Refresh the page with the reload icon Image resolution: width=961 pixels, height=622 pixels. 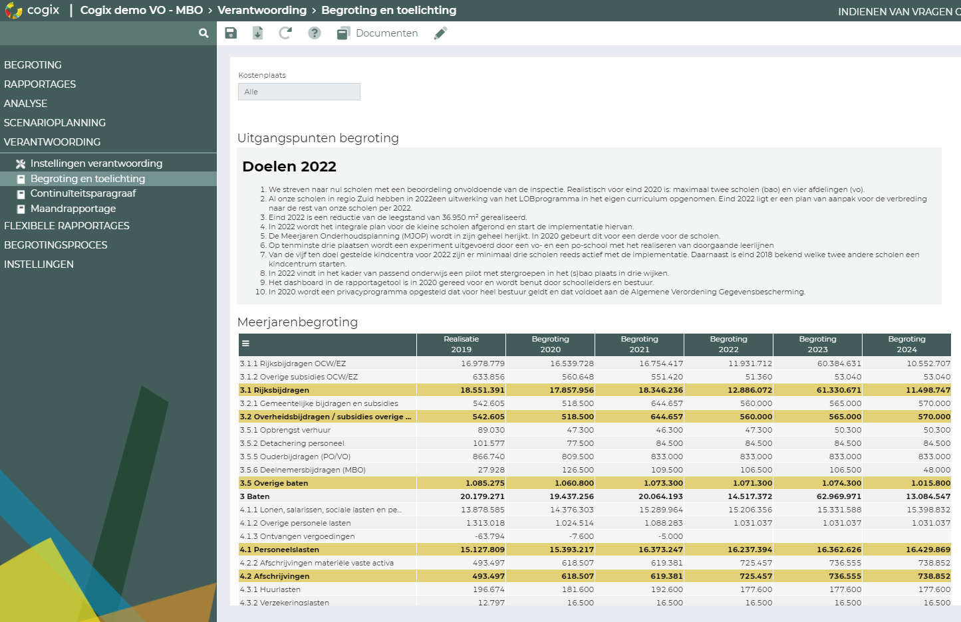285,33
